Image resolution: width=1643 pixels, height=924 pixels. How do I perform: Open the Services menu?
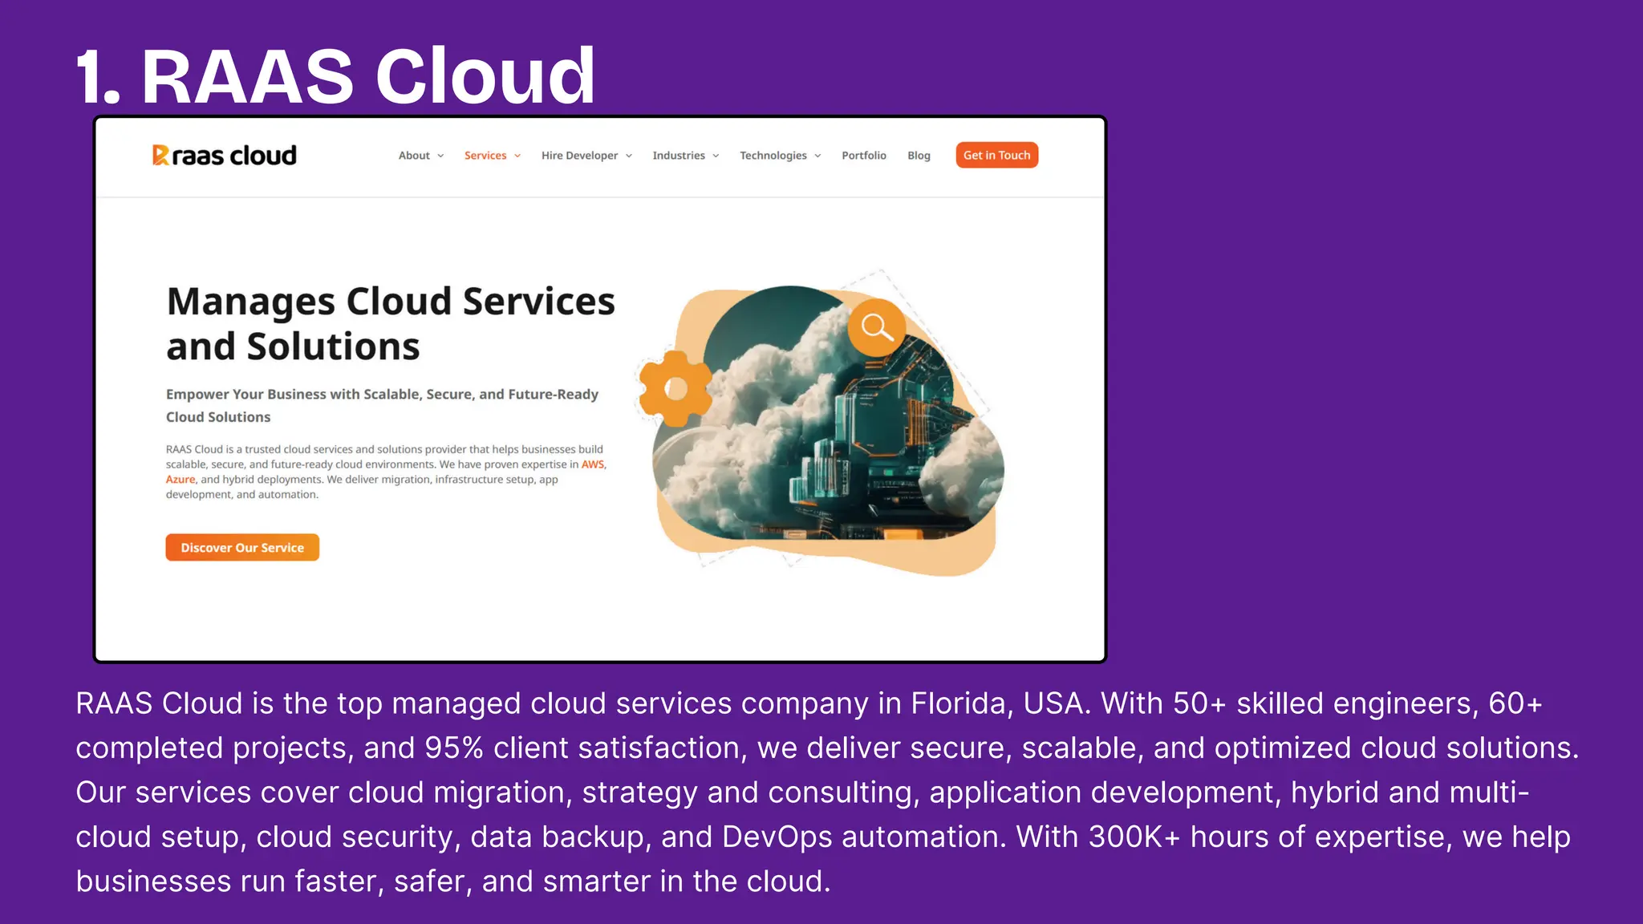pyautogui.click(x=485, y=156)
